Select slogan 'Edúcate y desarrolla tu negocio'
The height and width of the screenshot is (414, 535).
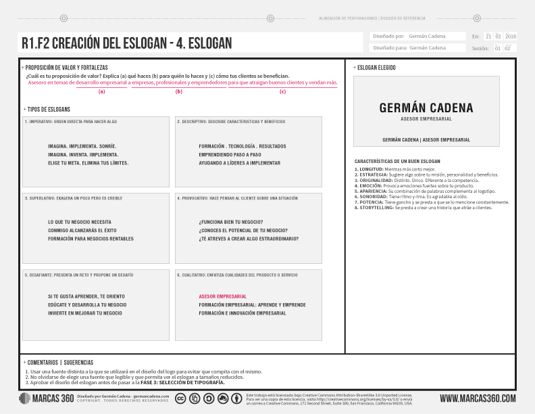point(87,304)
